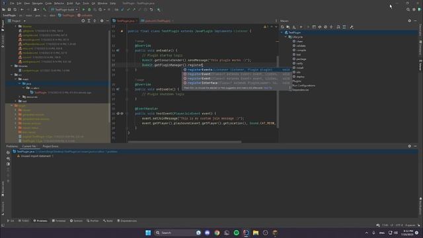Screen dimensions: 423x238
Task: Open the Build tool window
Action: pos(108,221)
